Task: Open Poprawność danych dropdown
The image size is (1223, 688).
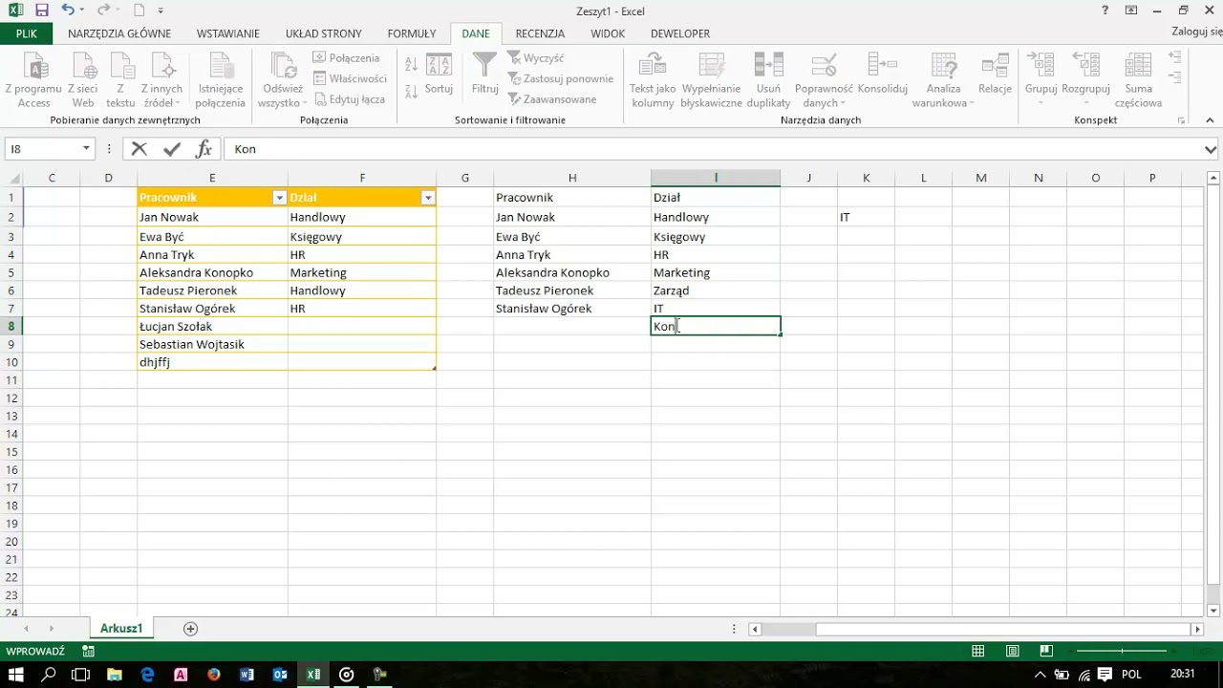Action: (x=824, y=79)
